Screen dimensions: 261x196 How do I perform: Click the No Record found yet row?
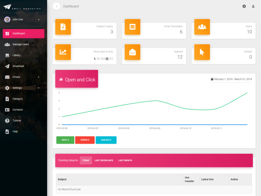(x=154, y=189)
